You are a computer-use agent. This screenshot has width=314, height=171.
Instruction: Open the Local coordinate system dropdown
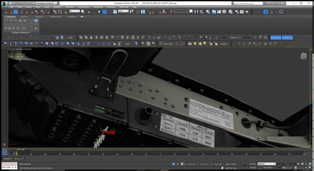[123, 11]
